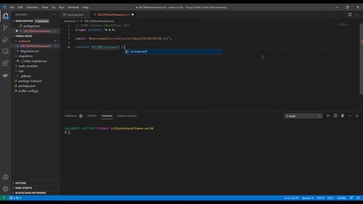Open the .gitkeep file
Viewport: 363px width, 204px height.
click(26, 76)
